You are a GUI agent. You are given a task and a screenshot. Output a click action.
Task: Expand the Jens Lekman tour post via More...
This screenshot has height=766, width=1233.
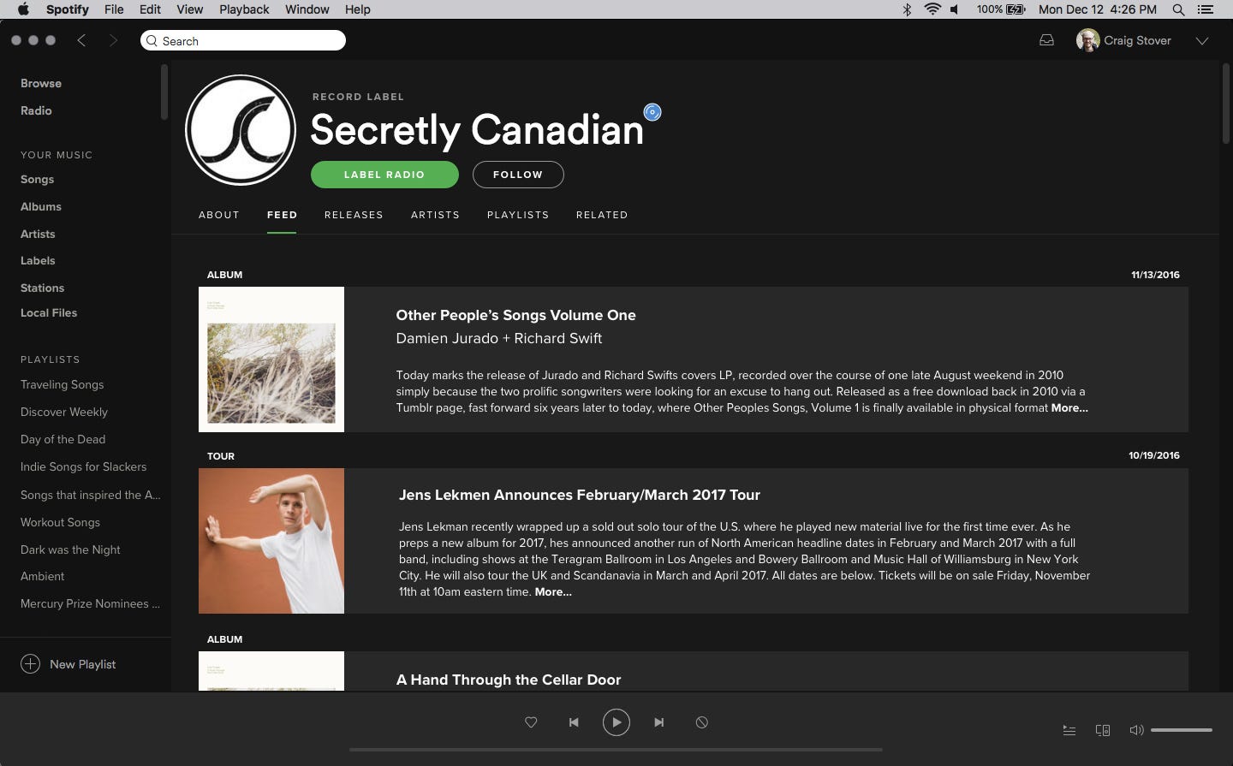point(553,591)
